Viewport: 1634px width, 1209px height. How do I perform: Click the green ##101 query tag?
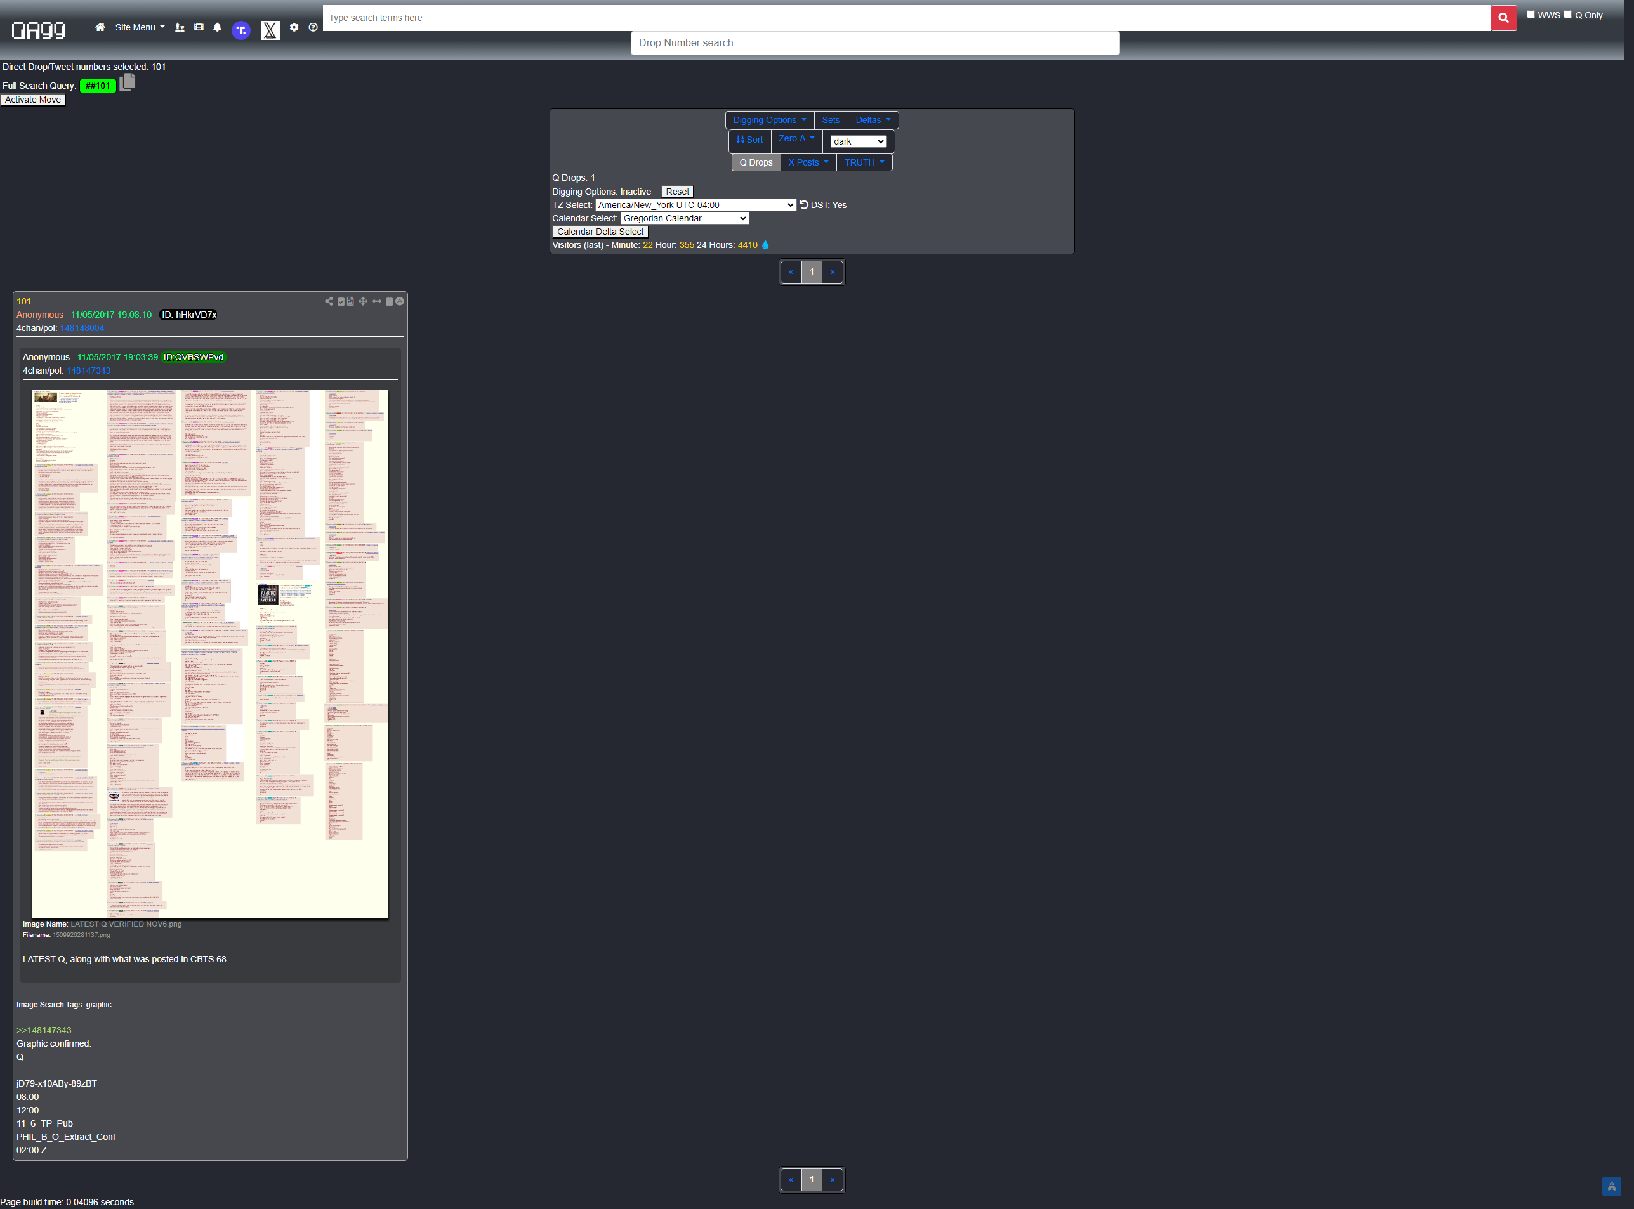click(97, 86)
